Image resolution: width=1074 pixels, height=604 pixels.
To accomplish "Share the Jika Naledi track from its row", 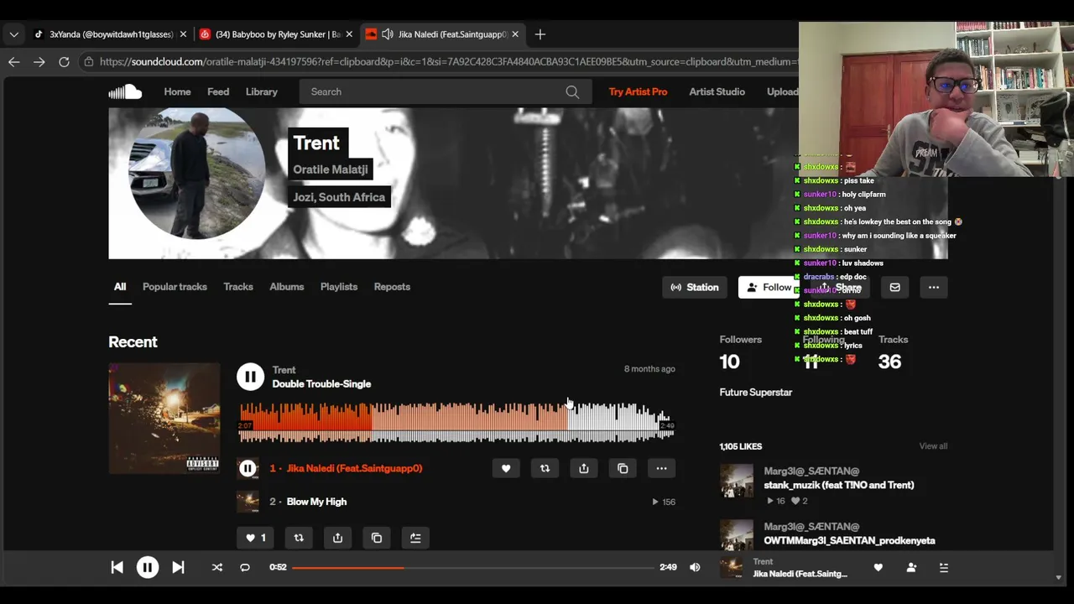I will coord(584,469).
